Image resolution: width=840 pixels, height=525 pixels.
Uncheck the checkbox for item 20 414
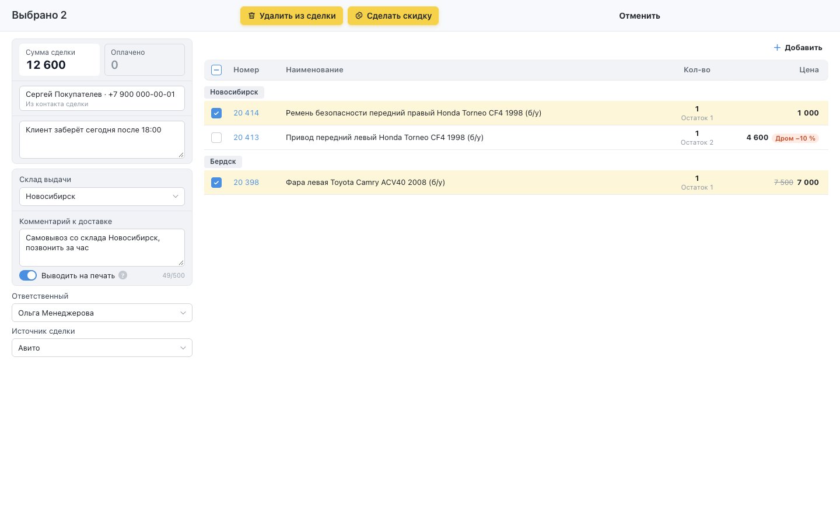pos(216,113)
